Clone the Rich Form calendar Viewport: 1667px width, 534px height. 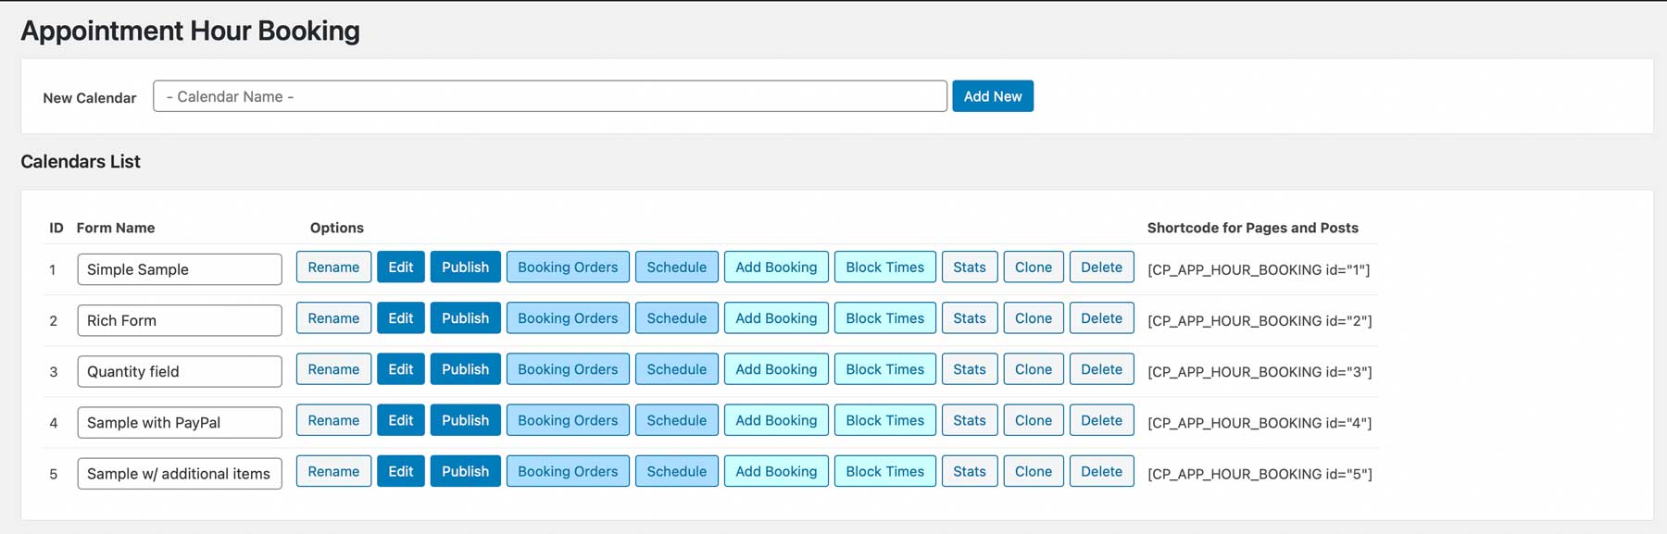(1033, 318)
